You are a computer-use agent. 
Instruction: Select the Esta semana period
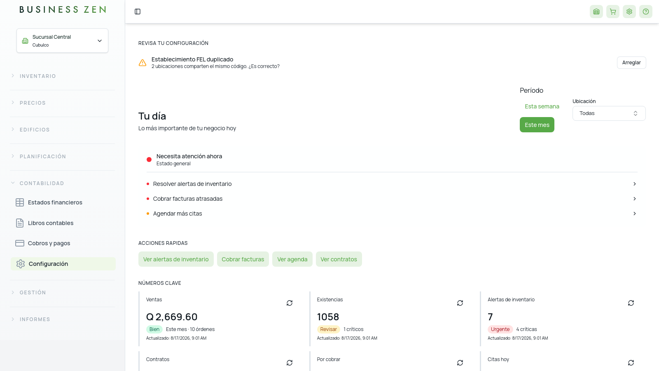pos(542,106)
